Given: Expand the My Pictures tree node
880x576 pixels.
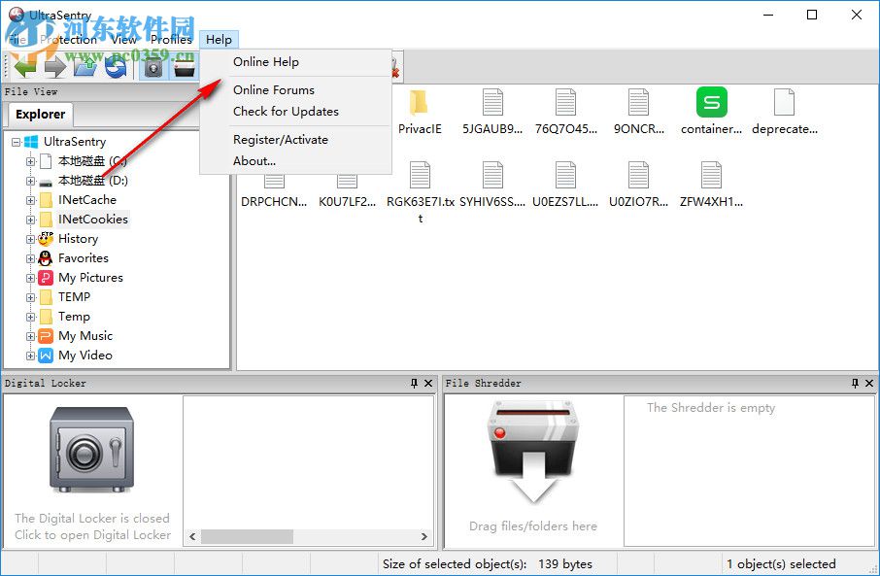Looking at the screenshot, I should [31, 278].
